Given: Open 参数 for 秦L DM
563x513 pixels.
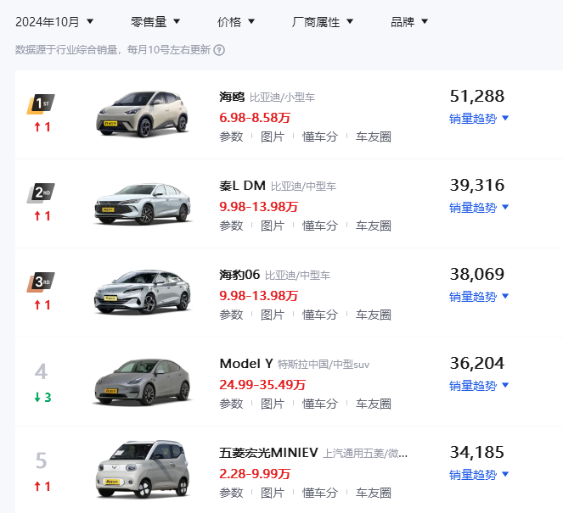Looking at the screenshot, I should point(231,226).
